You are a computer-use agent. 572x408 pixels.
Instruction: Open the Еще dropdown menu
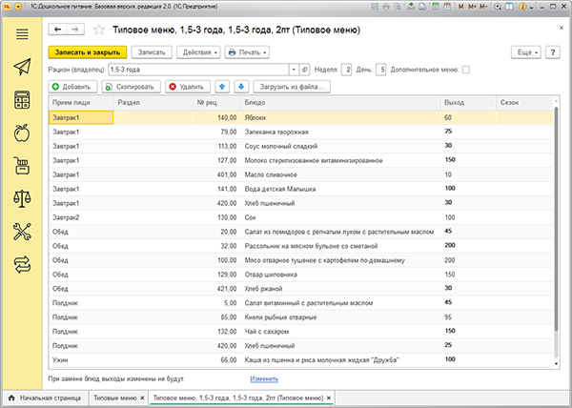pos(525,52)
